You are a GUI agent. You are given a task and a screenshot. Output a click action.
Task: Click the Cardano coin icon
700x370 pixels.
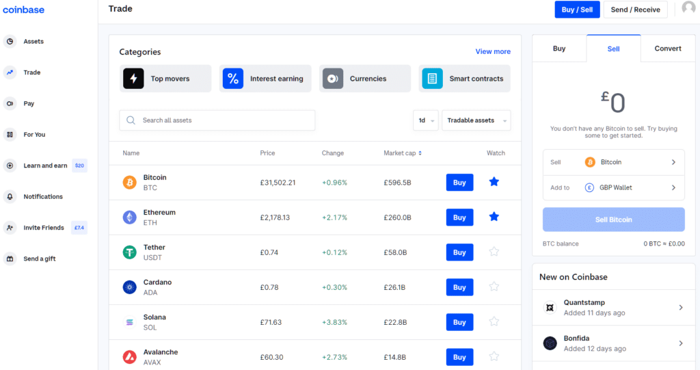click(x=129, y=287)
